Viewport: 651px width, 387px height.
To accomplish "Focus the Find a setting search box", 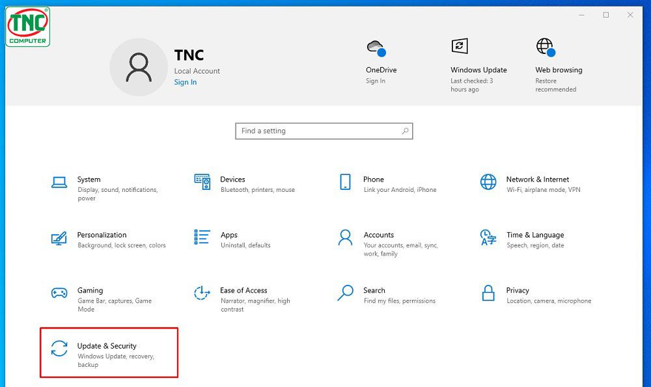I will pos(324,131).
